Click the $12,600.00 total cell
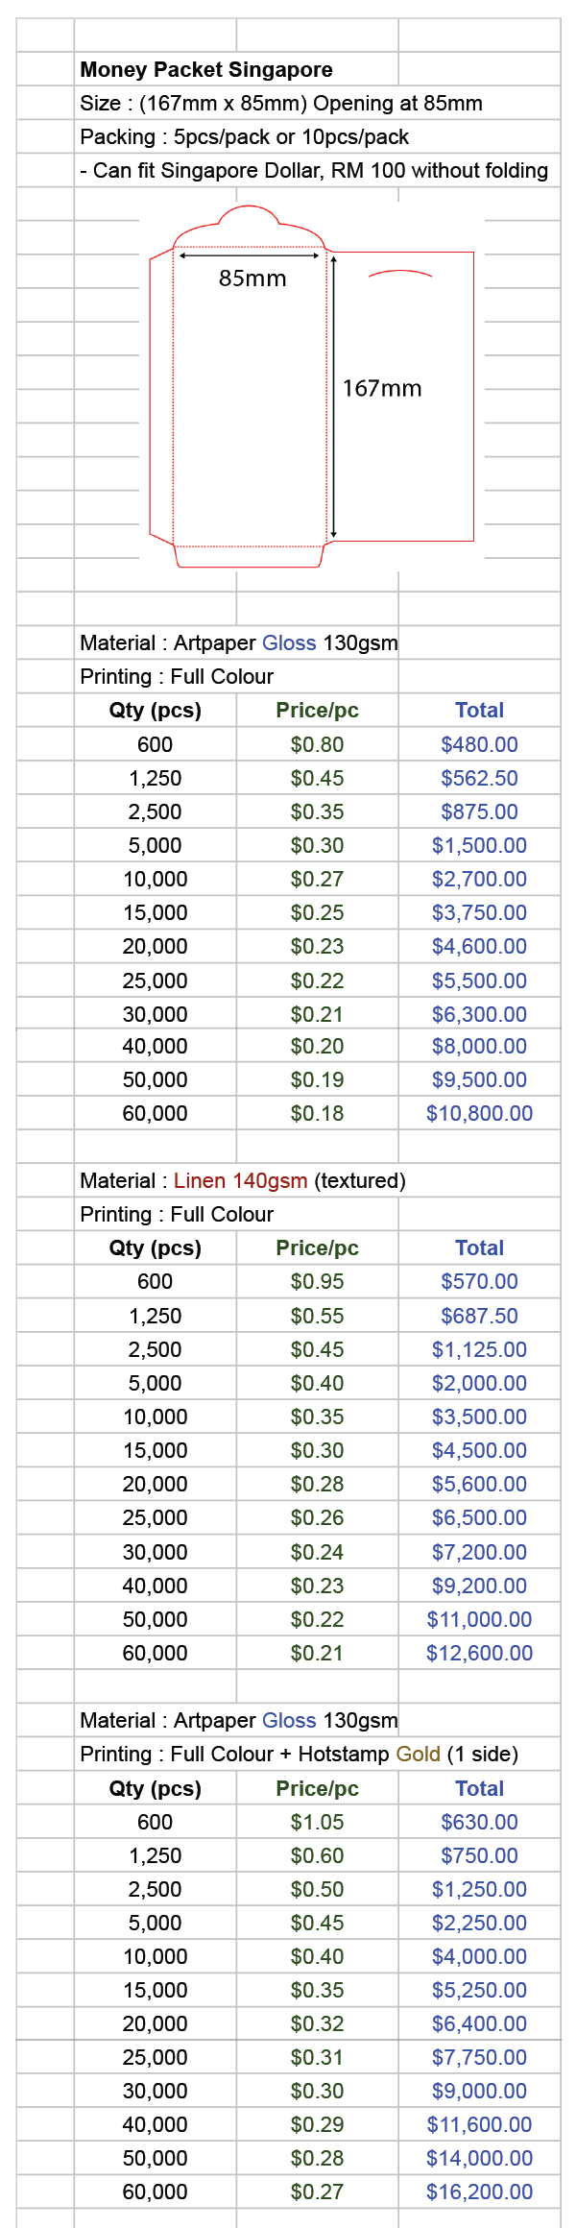The width and height of the screenshot is (576, 2228). click(479, 1653)
